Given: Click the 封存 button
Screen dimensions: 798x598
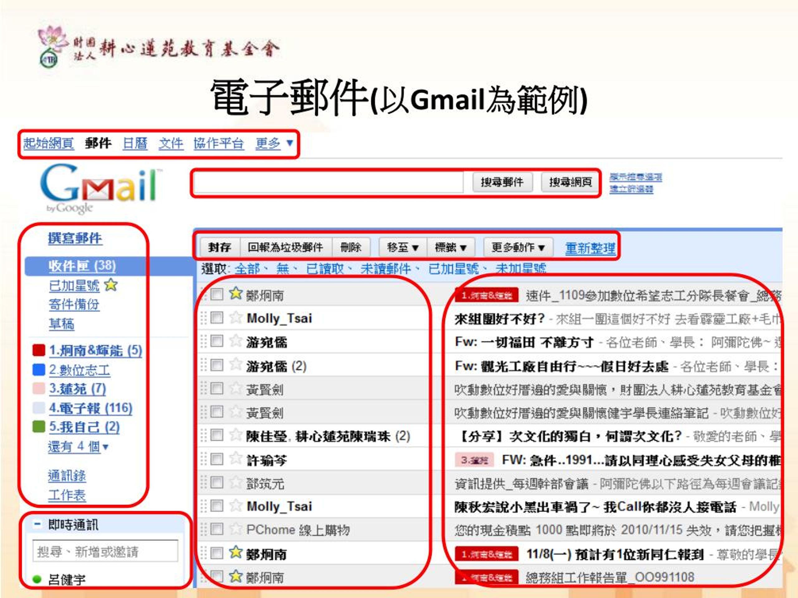Looking at the screenshot, I should pyautogui.click(x=219, y=247).
